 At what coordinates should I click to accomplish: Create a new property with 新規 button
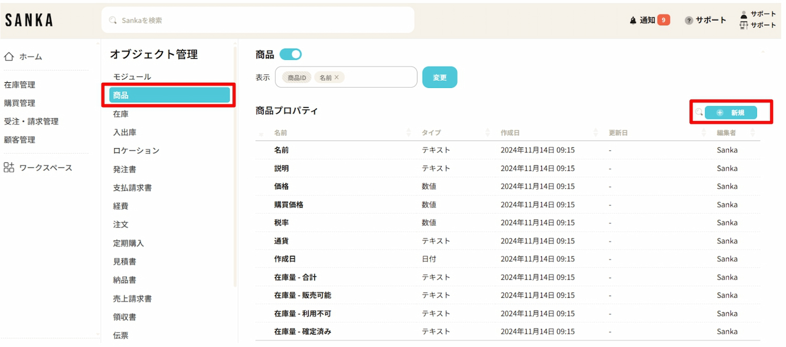[x=731, y=113]
